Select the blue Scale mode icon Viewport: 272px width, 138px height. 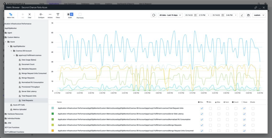coord(72,14)
